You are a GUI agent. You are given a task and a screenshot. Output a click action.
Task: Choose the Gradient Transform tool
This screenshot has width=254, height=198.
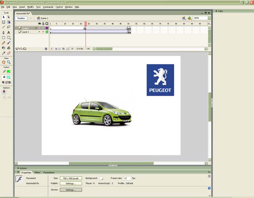(9, 22)
